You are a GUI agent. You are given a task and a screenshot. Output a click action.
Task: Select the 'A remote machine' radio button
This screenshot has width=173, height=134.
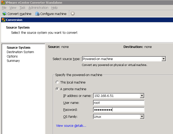tap(57, 89)
